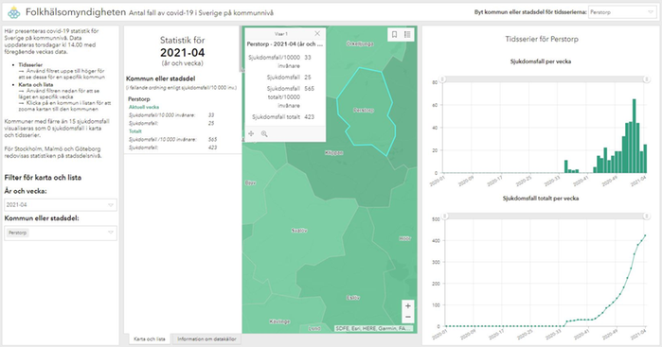Zoom in on the map

click(408, 306)
